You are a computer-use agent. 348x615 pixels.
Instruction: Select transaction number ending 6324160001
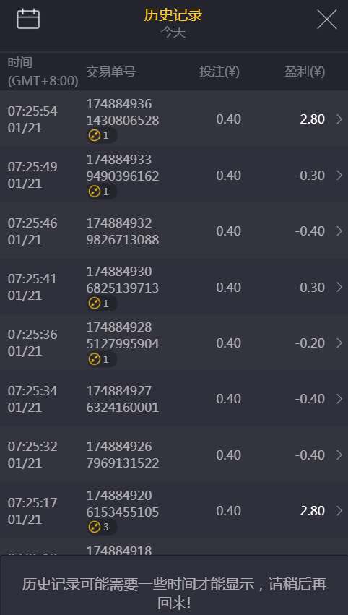point(123,399)
